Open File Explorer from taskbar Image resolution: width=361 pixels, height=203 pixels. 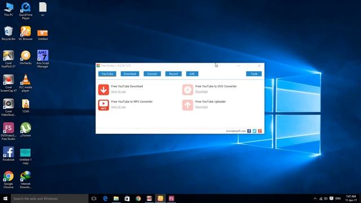point(116,198)
